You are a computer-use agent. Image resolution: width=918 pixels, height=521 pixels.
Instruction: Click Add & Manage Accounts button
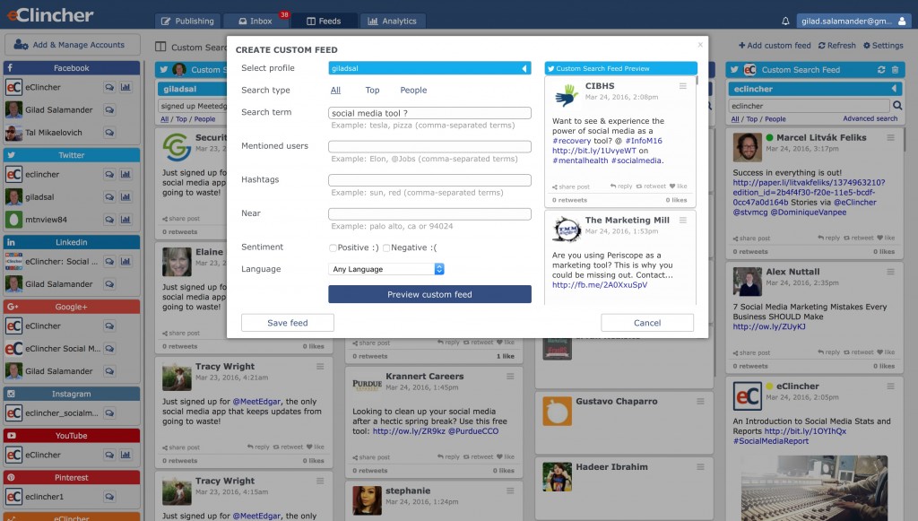72,45
